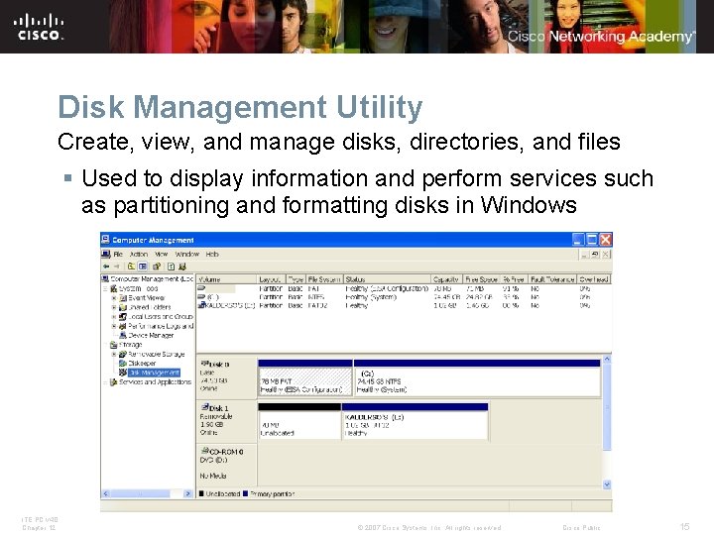The height and width of the screenshot is (535, 714).
Task: Click the Properties toolbar icon
Action: 157,267
